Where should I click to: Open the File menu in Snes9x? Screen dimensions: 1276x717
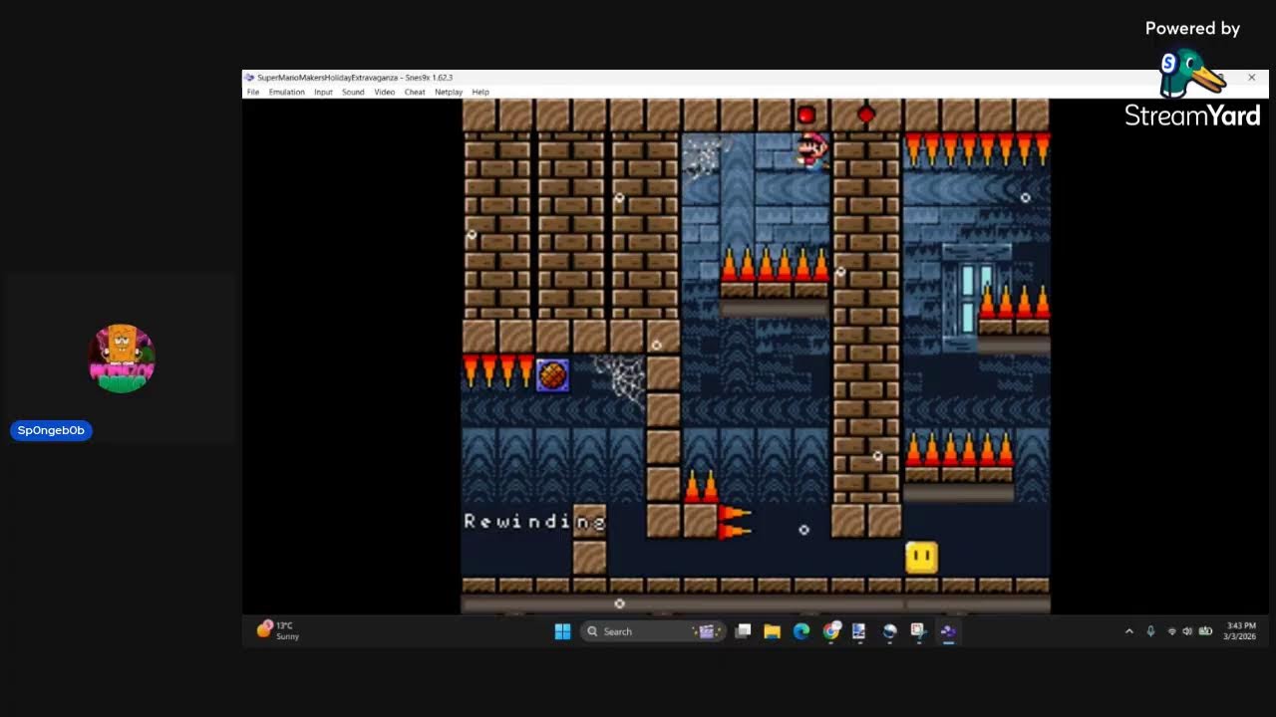click(x=253, y=92)
